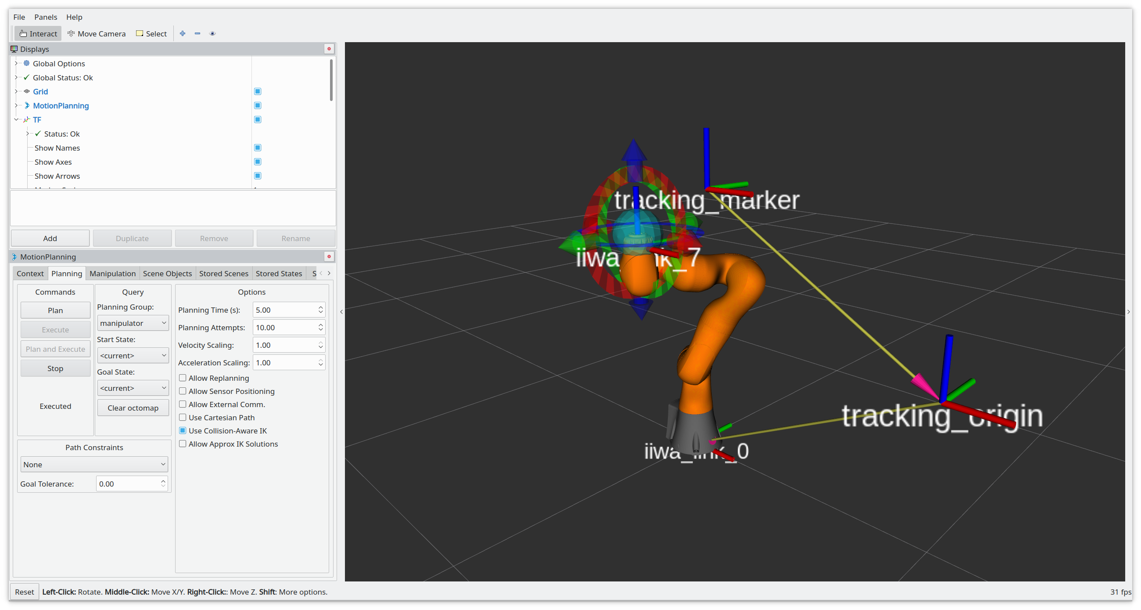The width and height of the screenshot is (1141, 610).
Task: Open the Path Constraints None dropdown
Action: (94, 465)
